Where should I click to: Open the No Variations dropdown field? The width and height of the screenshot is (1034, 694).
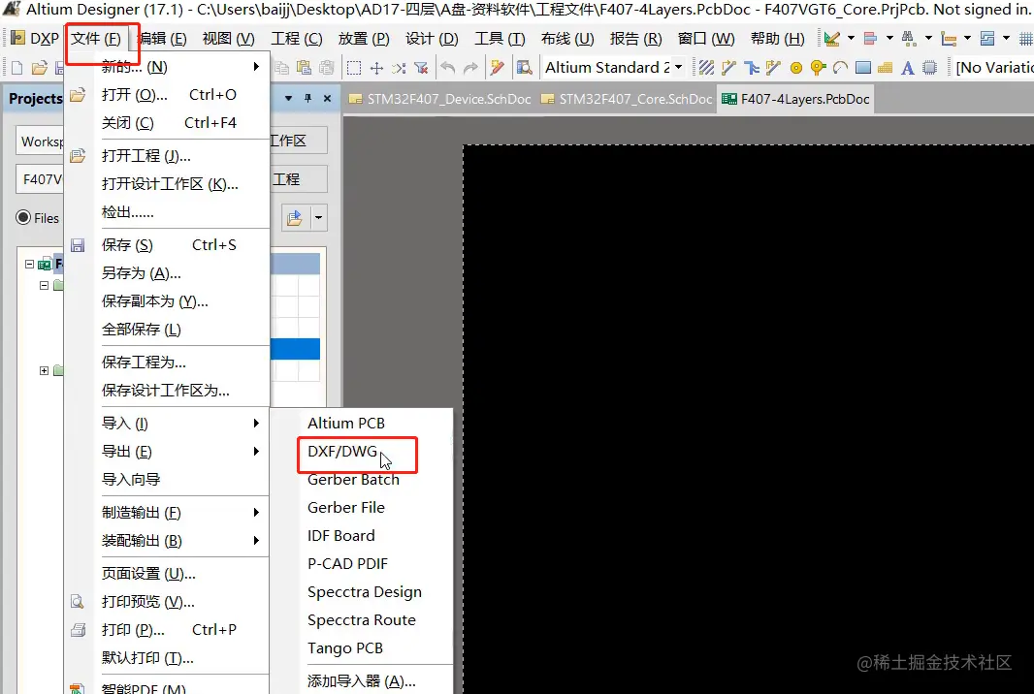tap(994, 68)
